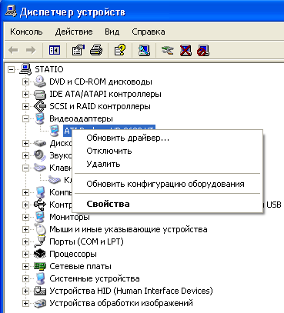This screenshot has height=313, width=284.
Task: Expand Устройства обработки изображений node
Action: tap(25, 304)
